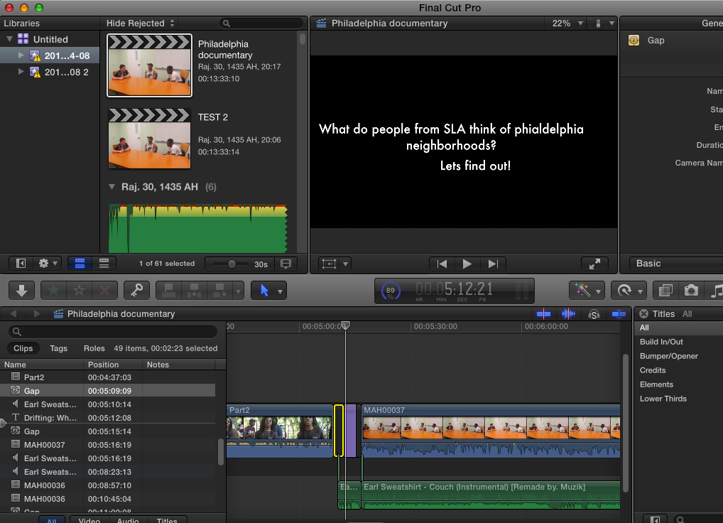Switch to the Tags tab in timeline index
This screenshot has height=523, width=723.
point(58,348)
